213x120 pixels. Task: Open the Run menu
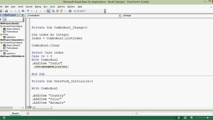(x=45, y=7)
